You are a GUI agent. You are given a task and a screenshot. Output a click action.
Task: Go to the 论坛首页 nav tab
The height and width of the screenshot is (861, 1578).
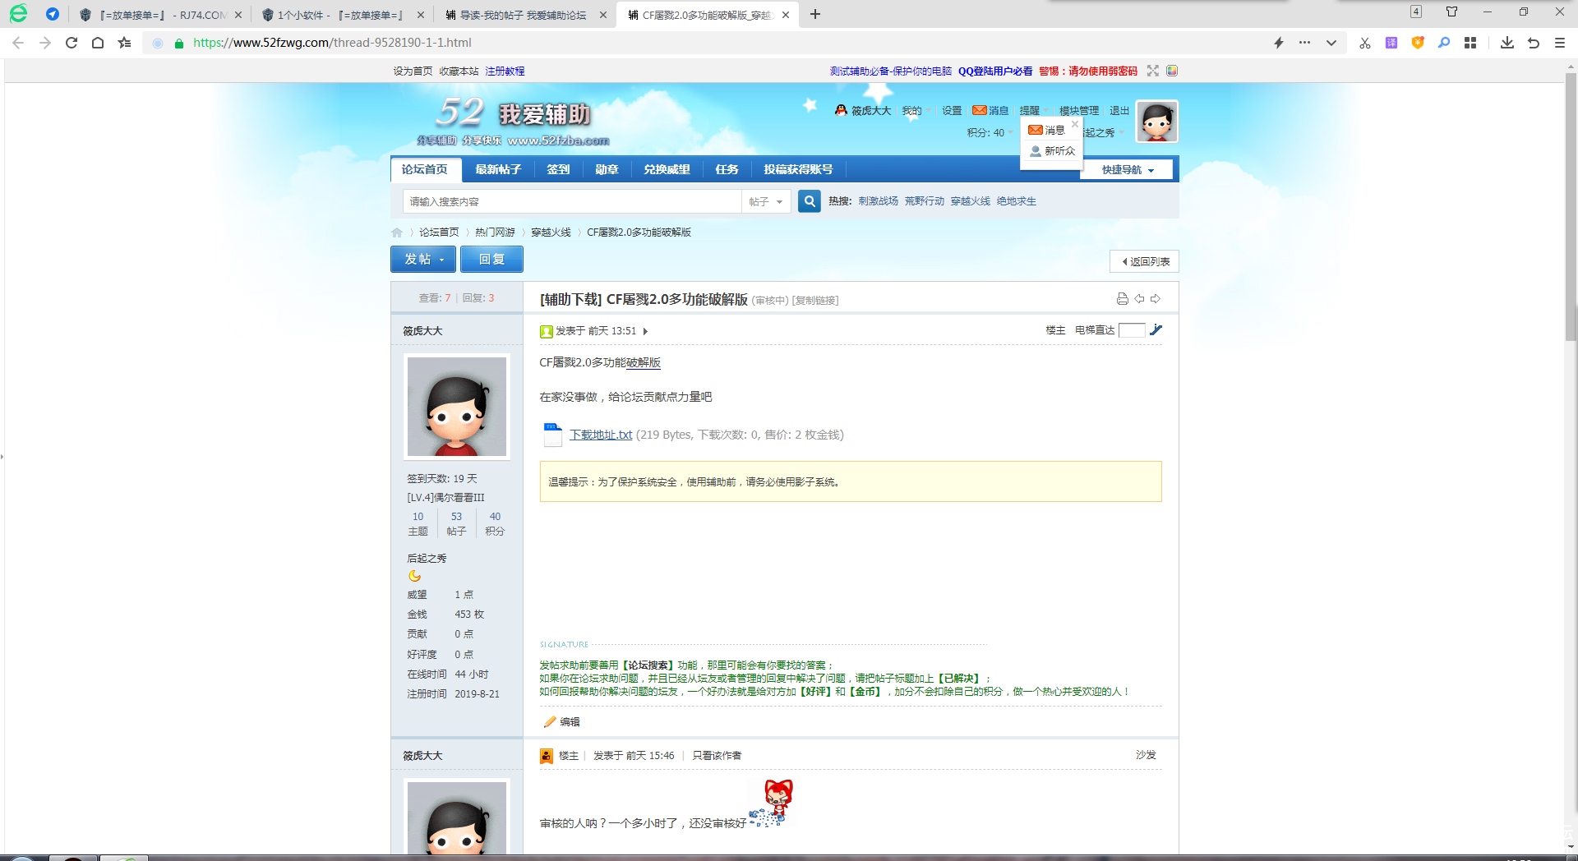(x=425, y=169)
